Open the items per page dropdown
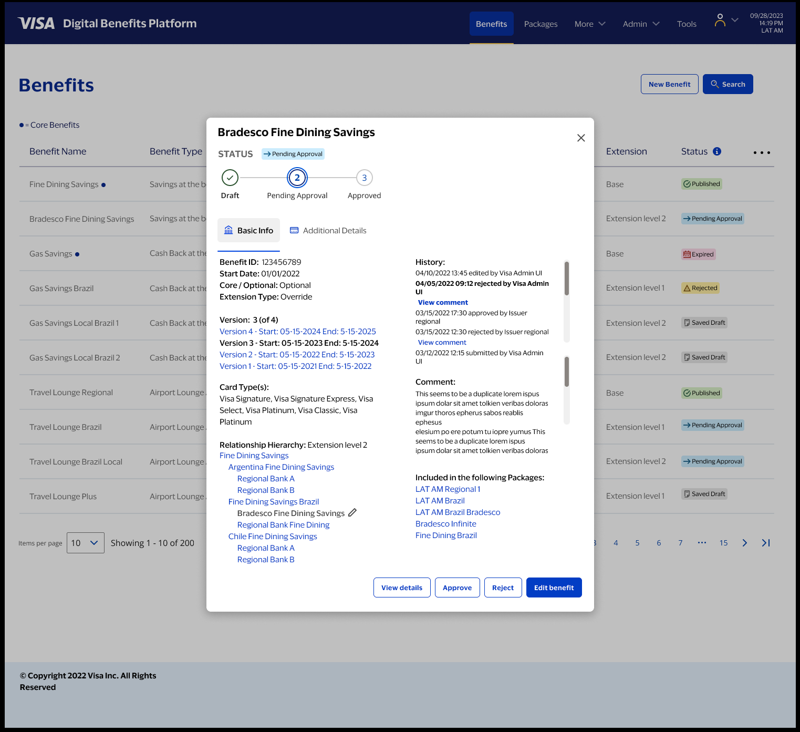The width and height of the screenshot is (800, 732). pos(85,543)
